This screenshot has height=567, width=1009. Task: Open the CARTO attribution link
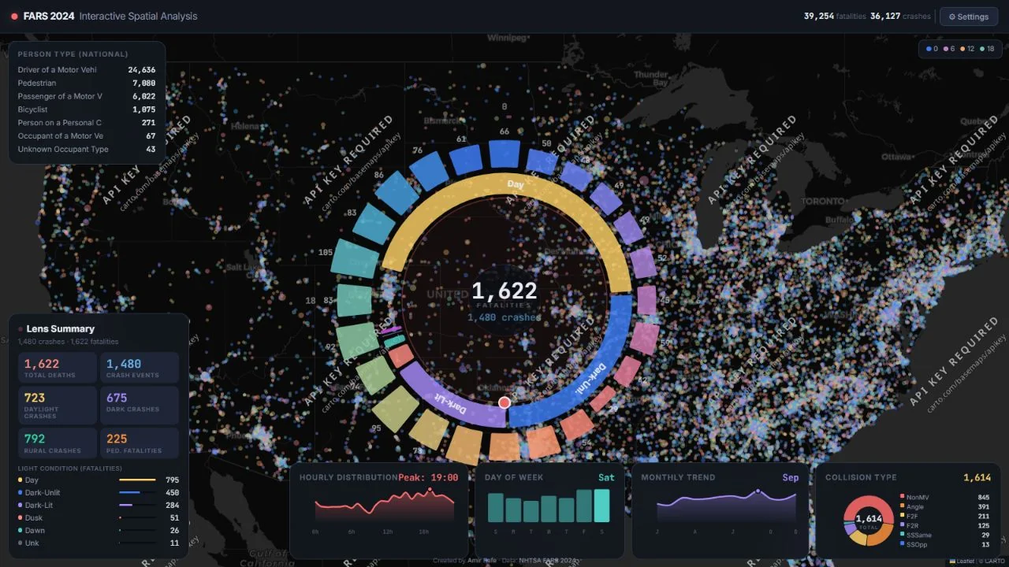(996, 561)
